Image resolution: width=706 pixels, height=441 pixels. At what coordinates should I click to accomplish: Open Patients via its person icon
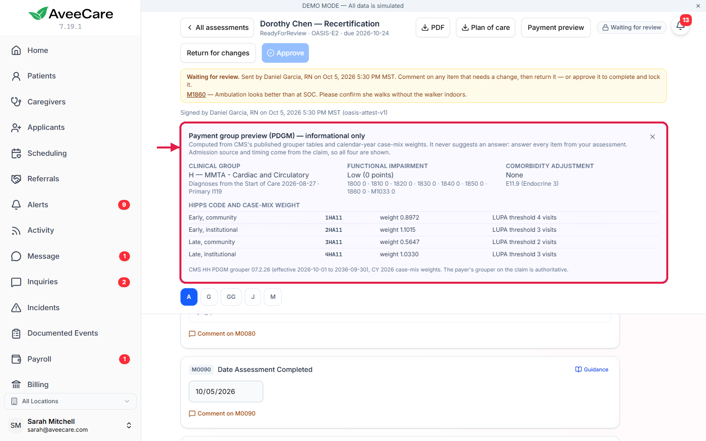point(16,76)
